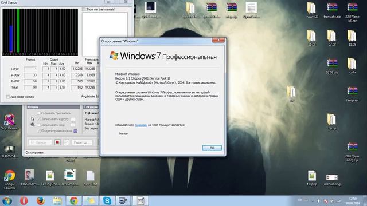Select the 'www (2)' desktop folder
The width and height of the screenshot is (367, 206).
[312, 10]
